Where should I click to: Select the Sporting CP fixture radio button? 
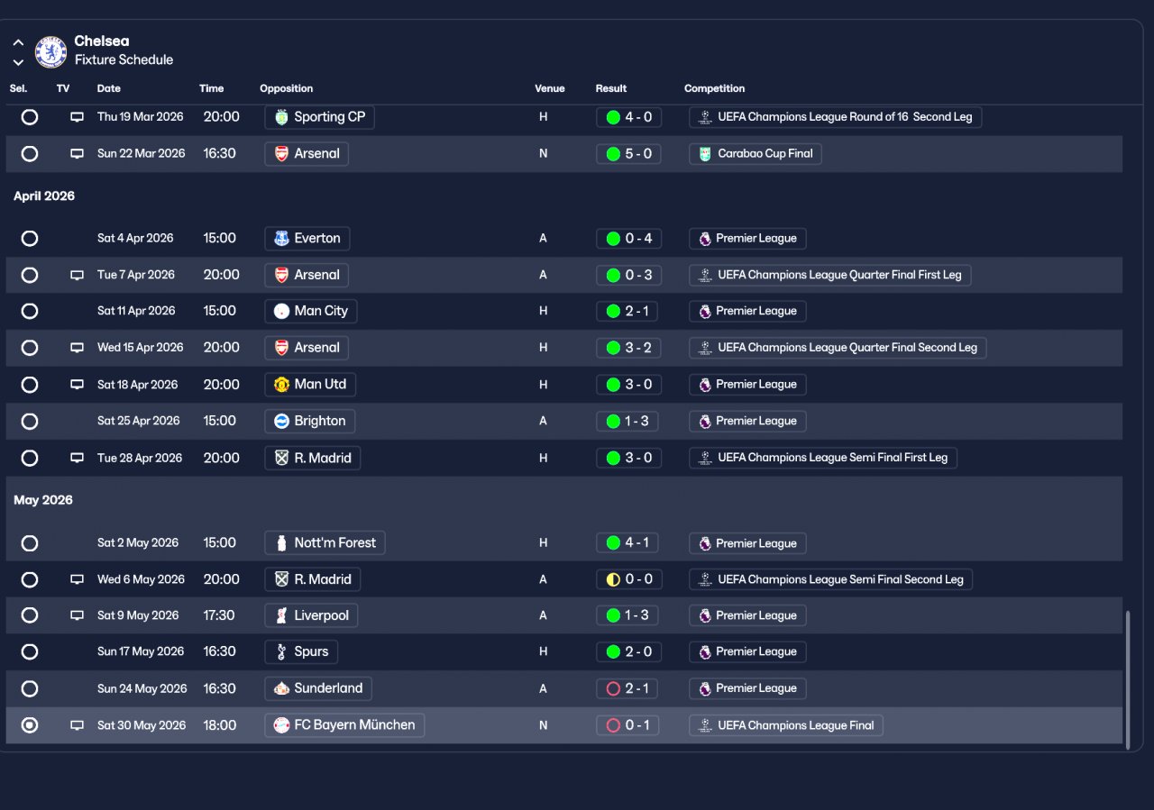tap(30, 117)
